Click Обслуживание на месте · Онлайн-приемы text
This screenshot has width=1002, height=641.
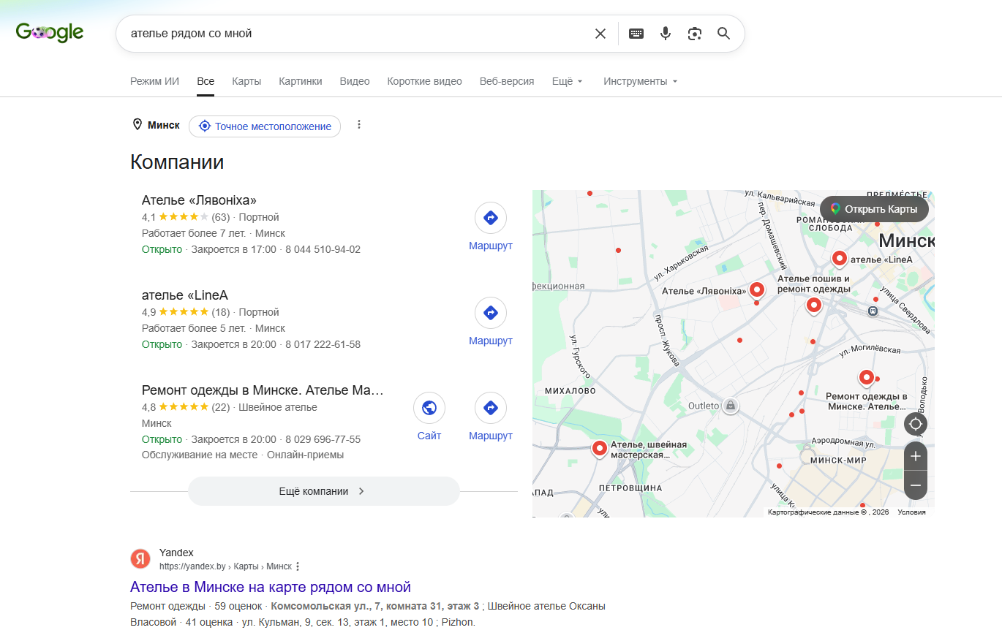point(243,455)
